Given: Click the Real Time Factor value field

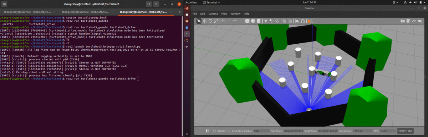Looking at the screenshot, I should pos(262,131).
